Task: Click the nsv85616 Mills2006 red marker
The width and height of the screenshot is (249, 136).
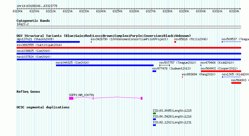Action: pyautogui.click(x=175, y=42)
